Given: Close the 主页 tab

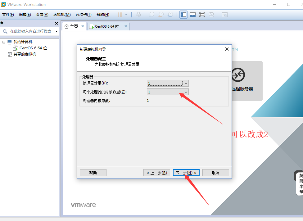Looking at the screenshot, I should coord(83,26).
